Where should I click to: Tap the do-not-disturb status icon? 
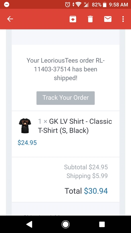pos(7,5)
